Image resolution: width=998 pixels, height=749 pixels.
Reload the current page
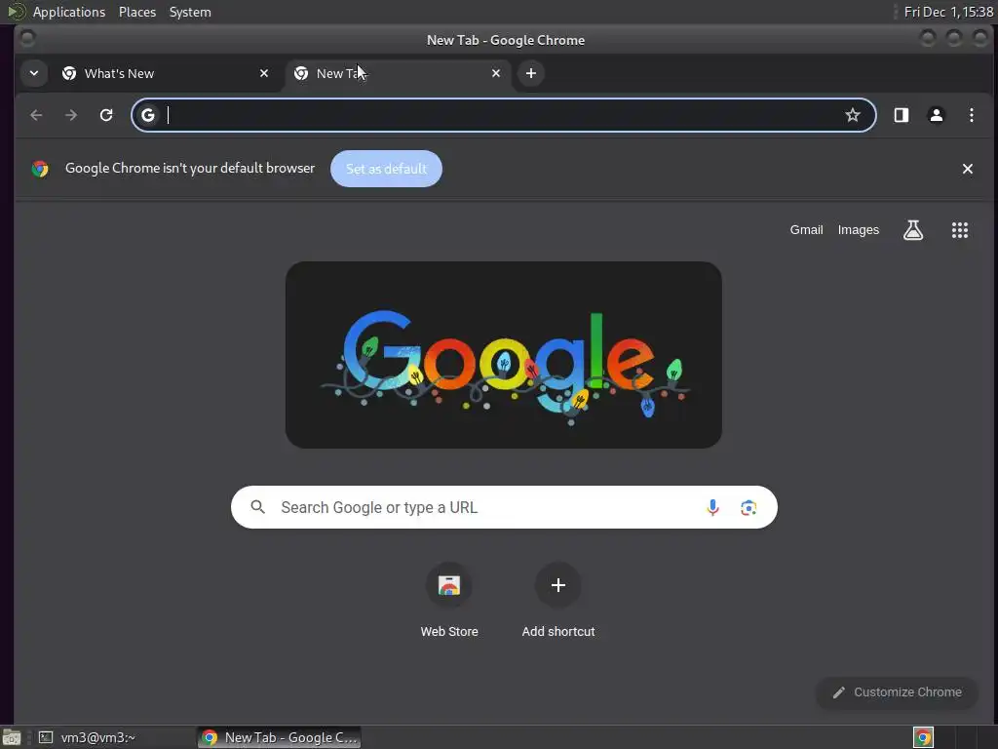click(106, 115)
